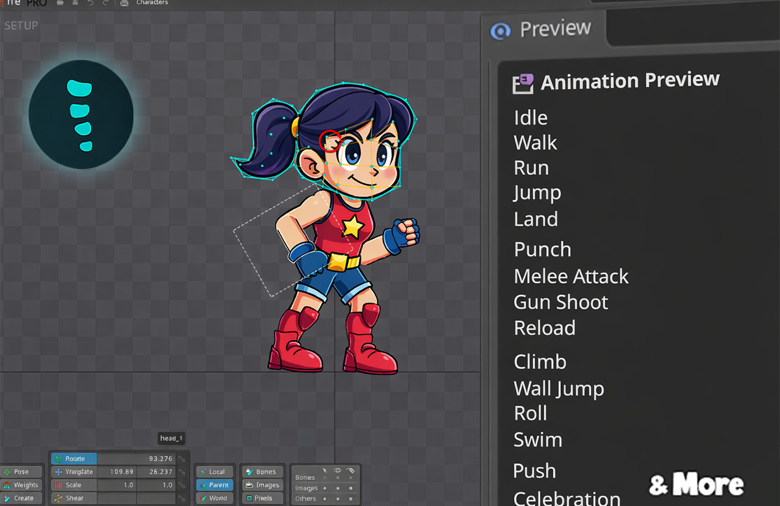
Task: Click the key icon beside Shear row
Action: click(182, 498)
